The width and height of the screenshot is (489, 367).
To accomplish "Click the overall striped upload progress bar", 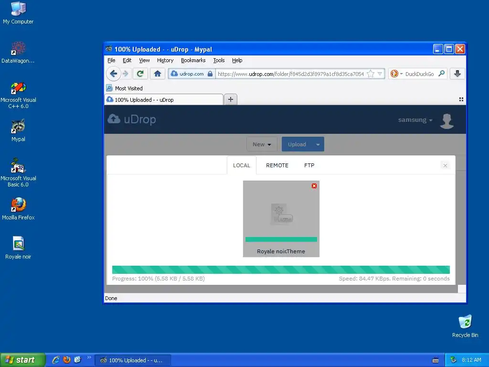I will (281, 270).
